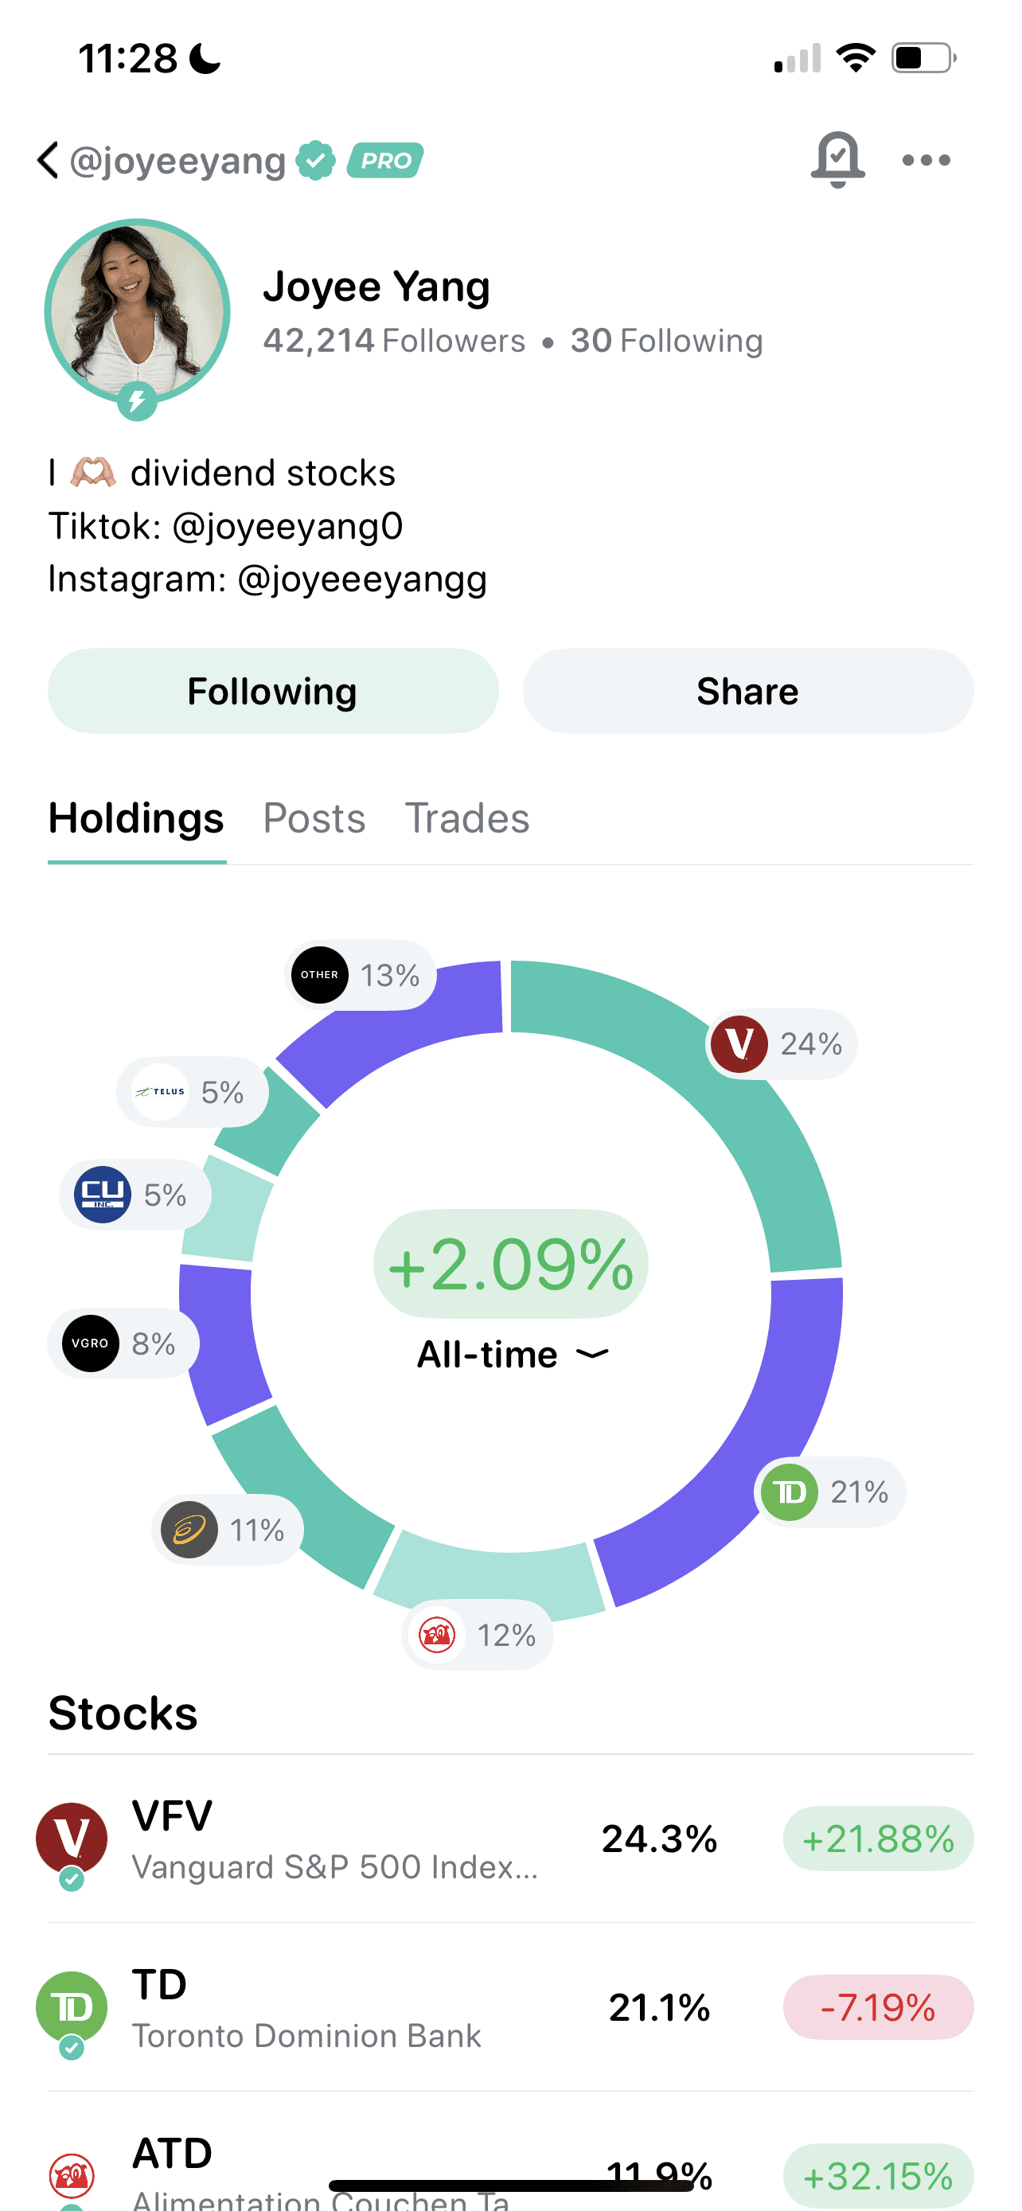Screen dimensions: 1022x2211
Task: Open Joyee Yang's profile photo
Action: coord(137,311)
